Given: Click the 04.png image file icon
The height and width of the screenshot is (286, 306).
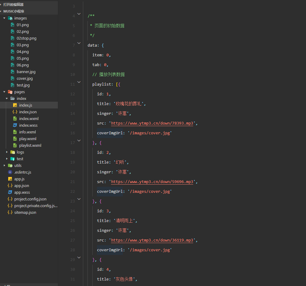Looking at the screenshot, I should pos(12,51).
